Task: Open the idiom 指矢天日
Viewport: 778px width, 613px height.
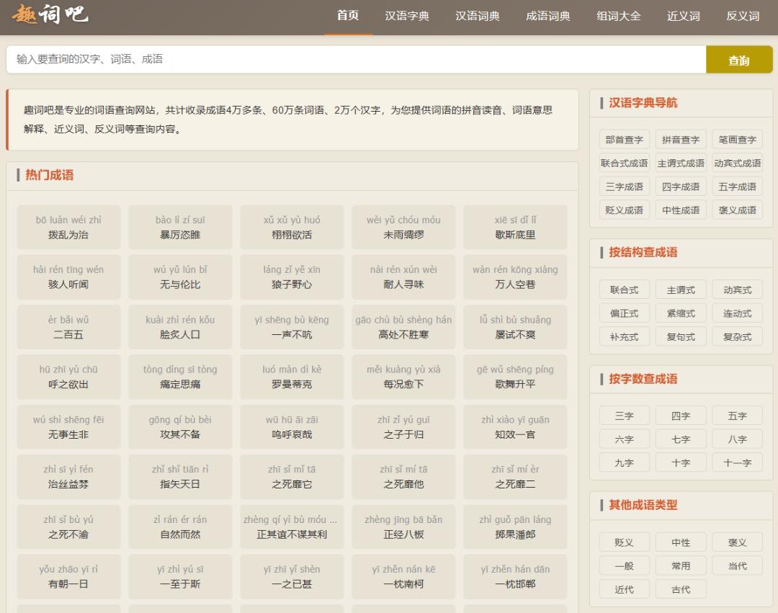Action: [180, 477]
